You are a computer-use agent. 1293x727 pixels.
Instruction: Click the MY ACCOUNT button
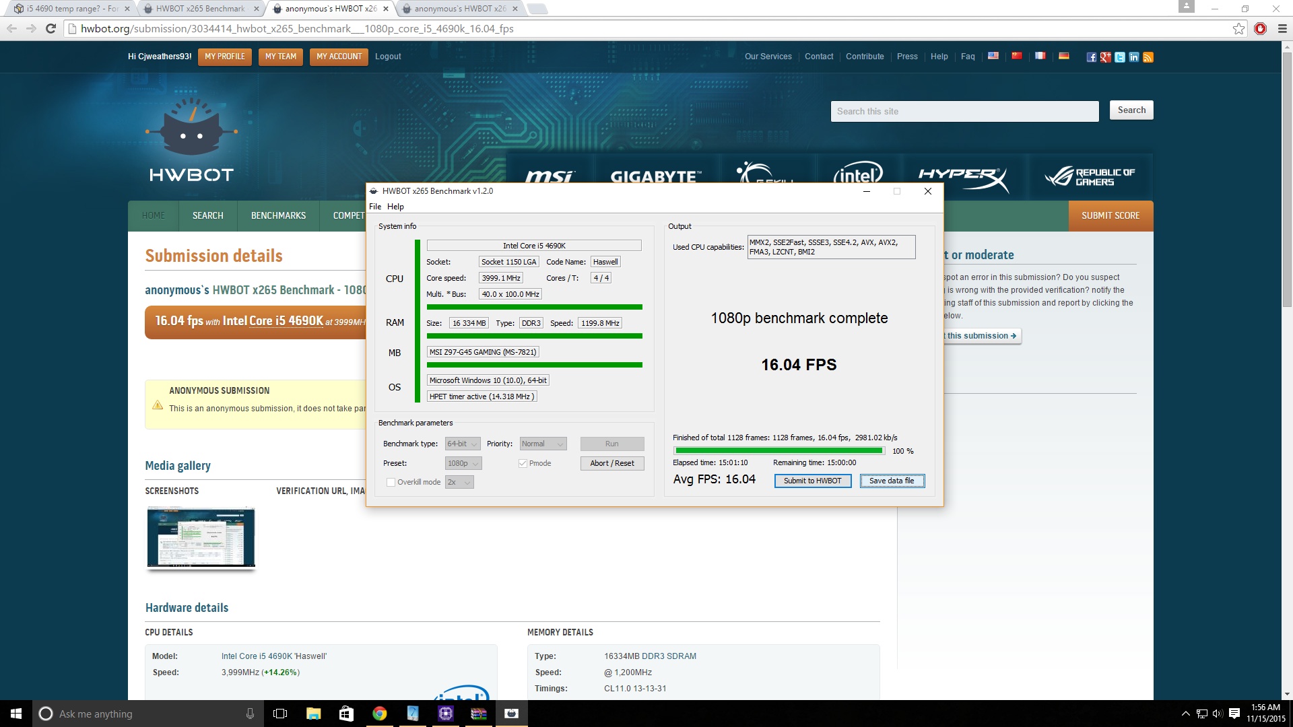pyautogui.click(x=339, y=57)
